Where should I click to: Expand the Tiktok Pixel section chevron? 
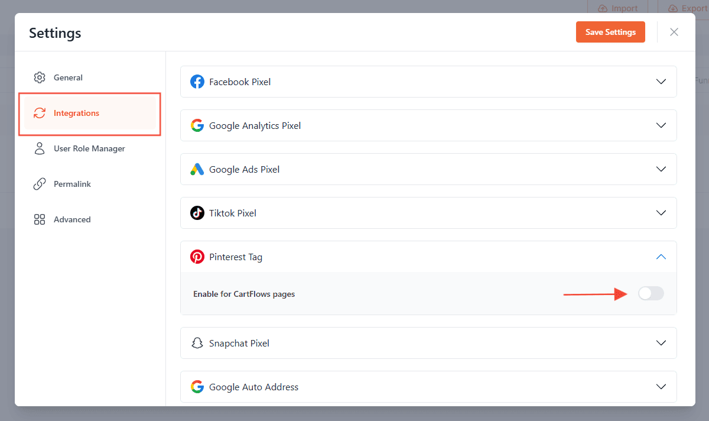pos(661,213)
